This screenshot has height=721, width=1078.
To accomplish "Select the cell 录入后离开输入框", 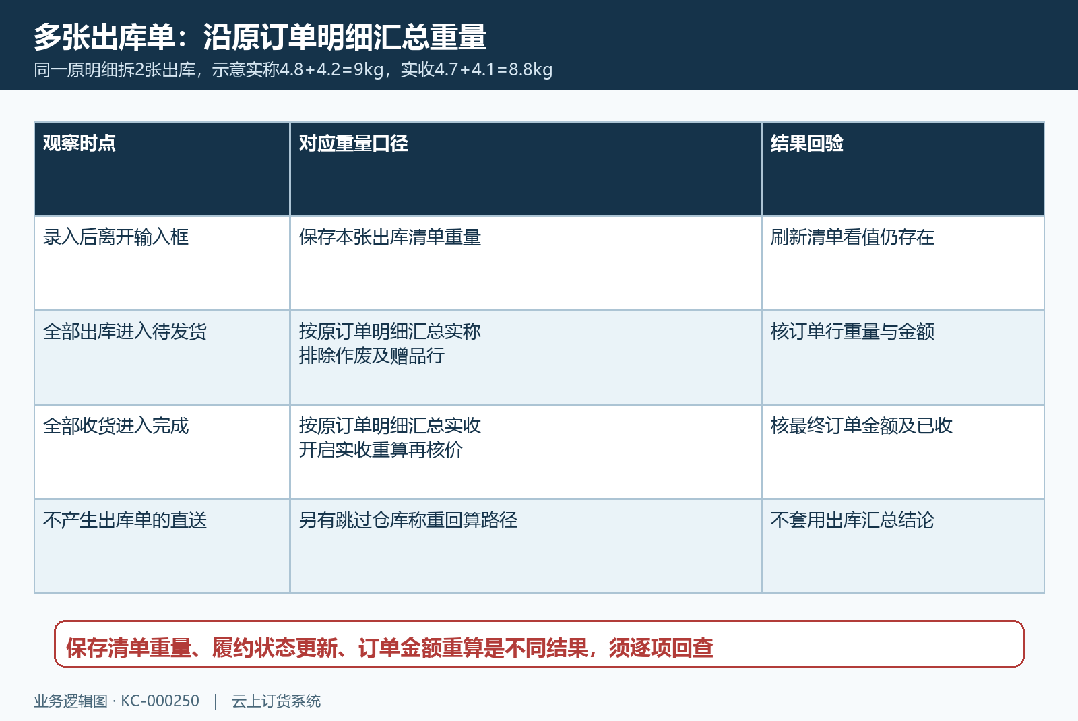I will [162, 263].
